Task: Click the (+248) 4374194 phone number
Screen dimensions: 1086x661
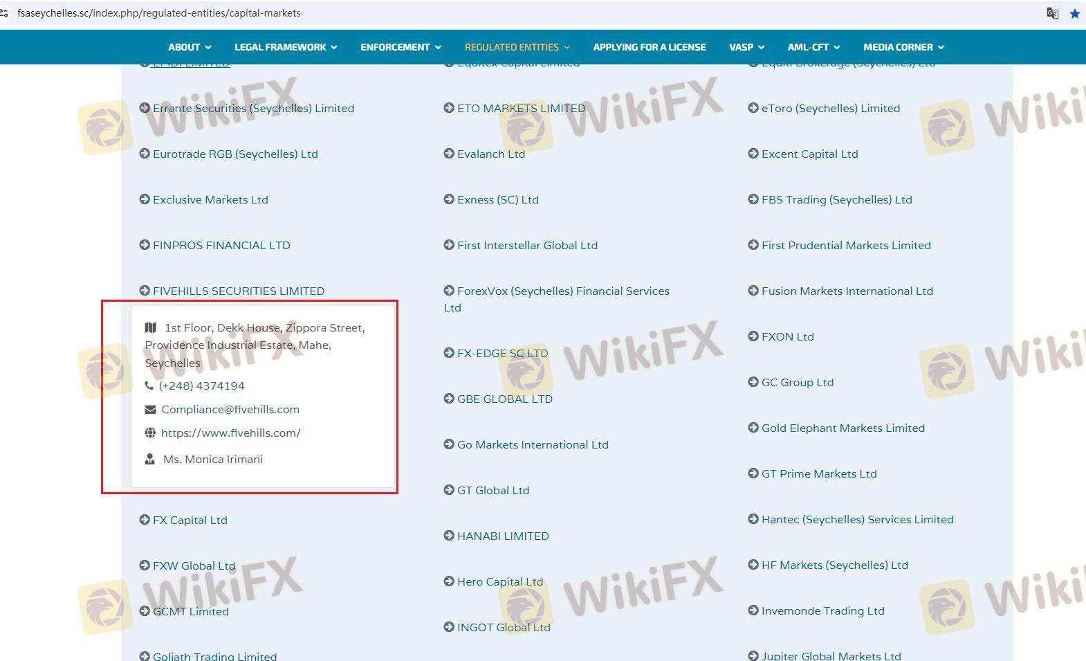Action: [202, 386]
